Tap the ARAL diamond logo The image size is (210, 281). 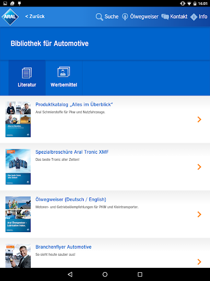(10, 16)
